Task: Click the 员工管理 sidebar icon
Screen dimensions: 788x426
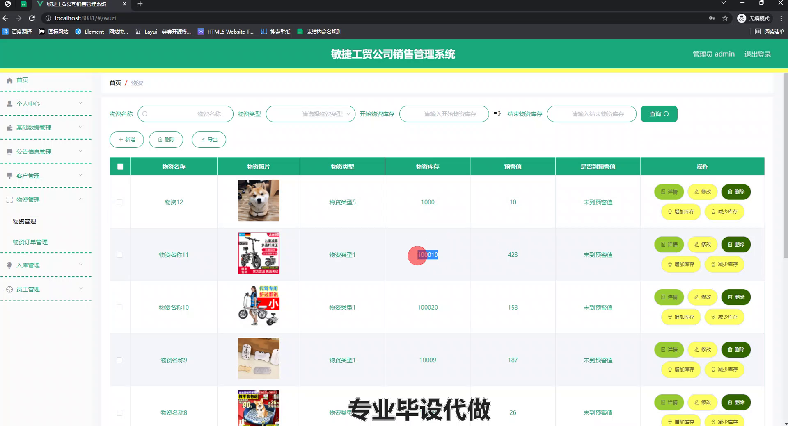Action: click(9, 289)
